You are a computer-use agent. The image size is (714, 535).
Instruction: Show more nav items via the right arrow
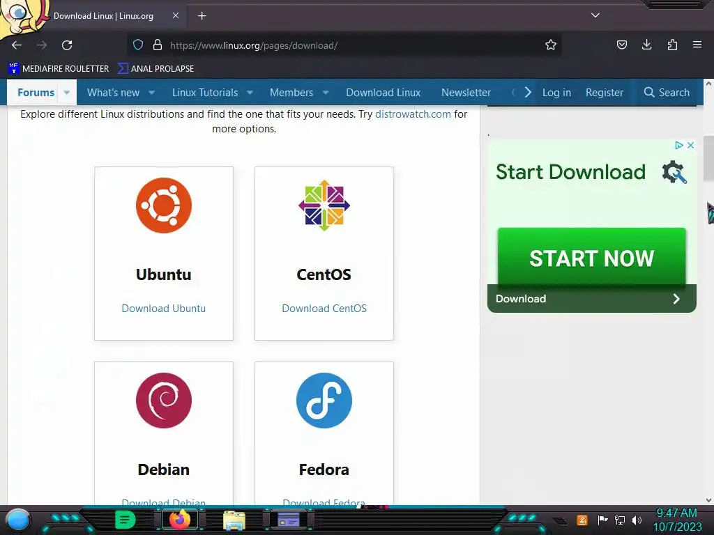click(x=528, y=93)
